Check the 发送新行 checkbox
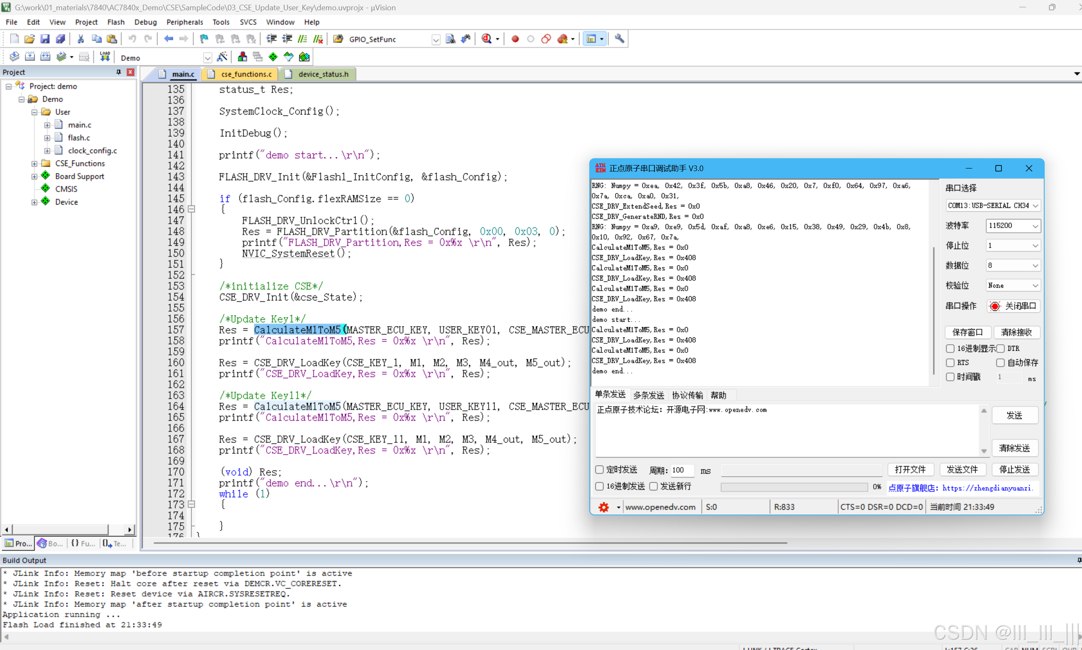 (653, 486)
